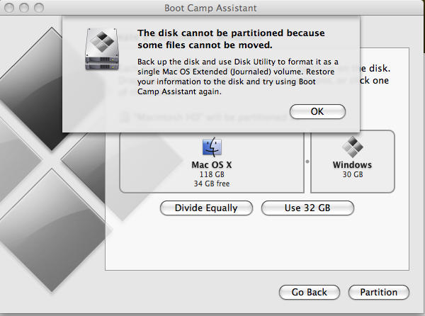This screenshot has width=425, height=316.
Task: Grab the divider dot between Mac and Windows partitions
Action: [307, 162]
